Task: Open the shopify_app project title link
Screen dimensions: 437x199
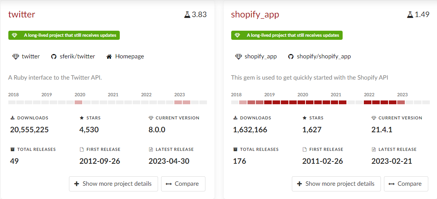Action: [x=255, y=14]
